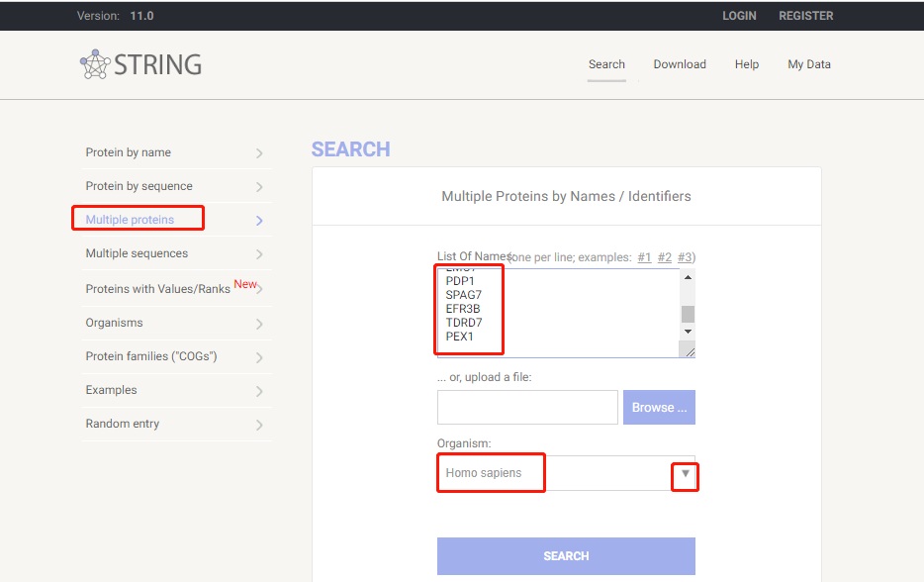The height and width of the screenshot is (582, 924).
Task: Click the blue SEARCH button
Action: click(x=566, y=556)
